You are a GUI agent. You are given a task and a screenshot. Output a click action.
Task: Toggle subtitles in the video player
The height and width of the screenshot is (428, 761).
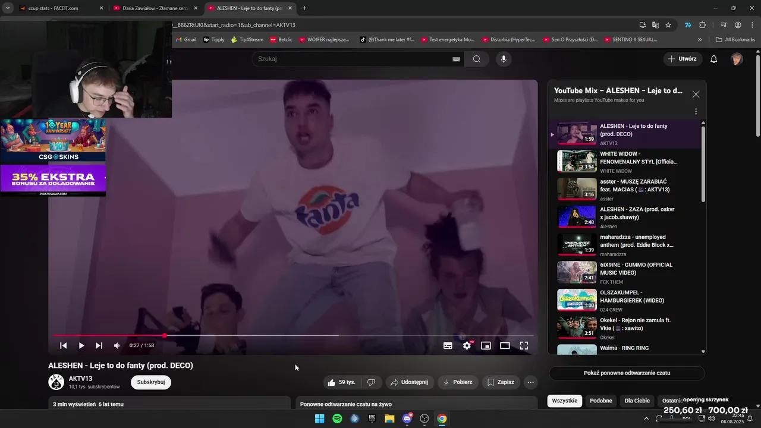tap(448, 345)
